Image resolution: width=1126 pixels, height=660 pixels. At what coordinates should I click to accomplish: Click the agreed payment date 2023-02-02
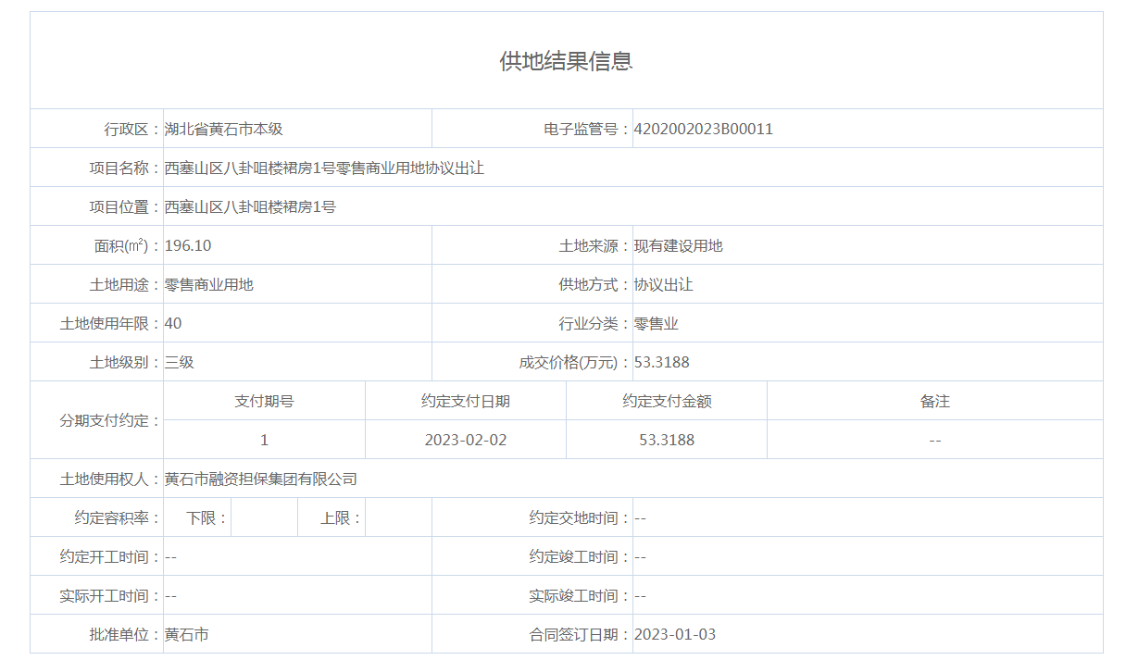[465, 440]
